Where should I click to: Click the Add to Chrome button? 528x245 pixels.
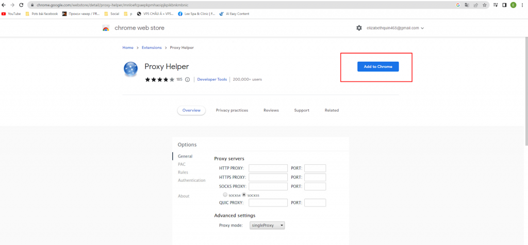[x=378, y=66]
